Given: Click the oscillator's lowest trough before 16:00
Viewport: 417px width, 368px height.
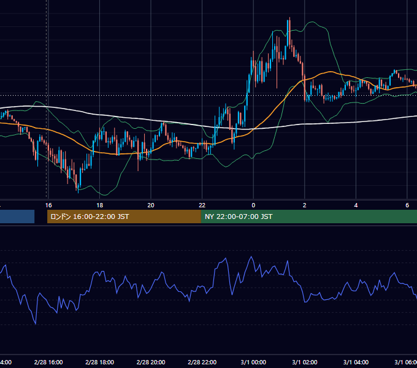Looking at the screenshot, I should click(x=36, y=324).
